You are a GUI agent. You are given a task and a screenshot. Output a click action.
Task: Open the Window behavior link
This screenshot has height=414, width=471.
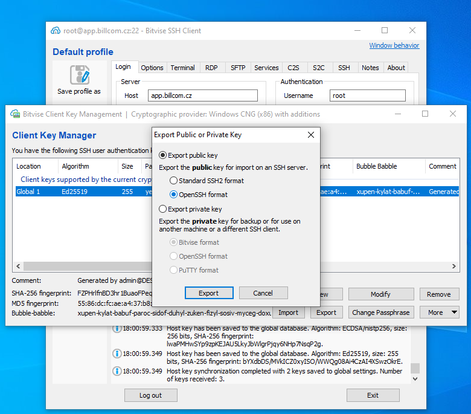pos(394,45)
